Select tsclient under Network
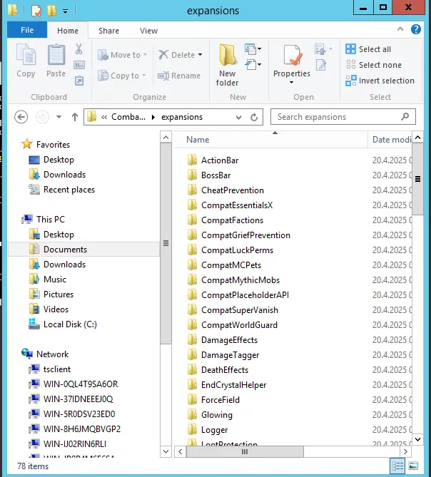 tap(50, 369)
